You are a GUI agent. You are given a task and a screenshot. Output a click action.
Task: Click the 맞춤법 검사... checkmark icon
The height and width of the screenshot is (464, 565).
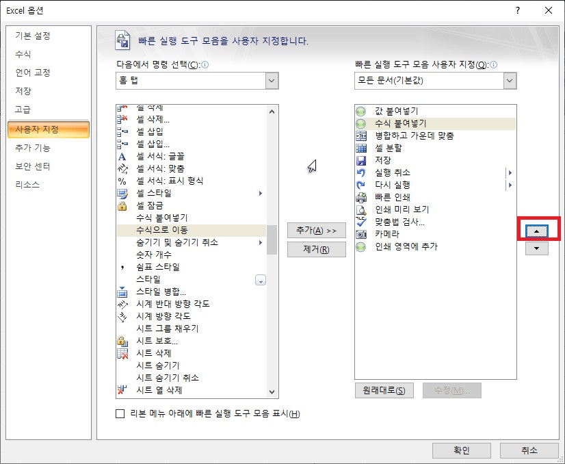(x=361, y=222)
